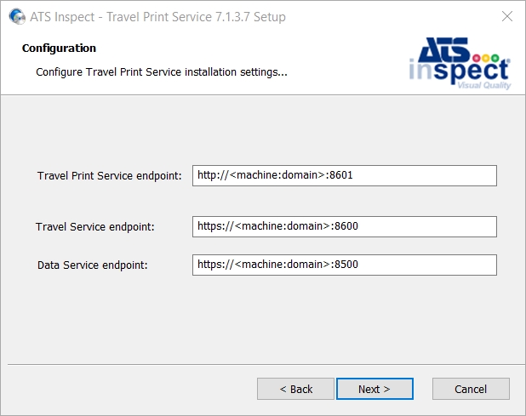Image resolution: width=526 pixels, height=416 pixels.
Task: Click port 8500 in Data Service field
Action: click(x=346, y=265)
